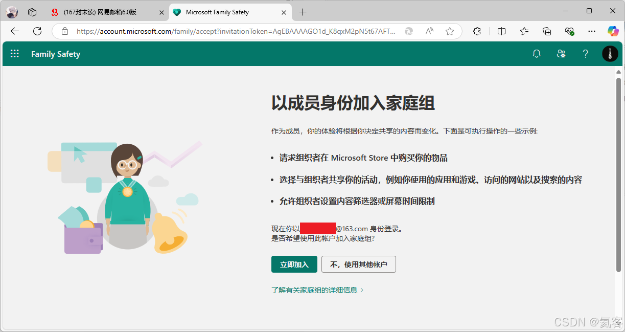Click the scrollbar up arrow
The image size is (625, 332).
618,72
